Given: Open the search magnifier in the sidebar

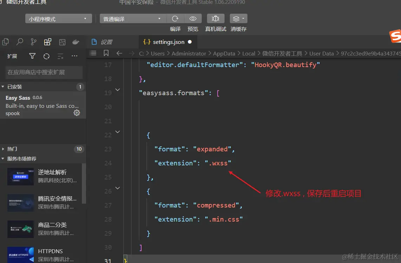Looking at the screenshot, I should point(20,42).
